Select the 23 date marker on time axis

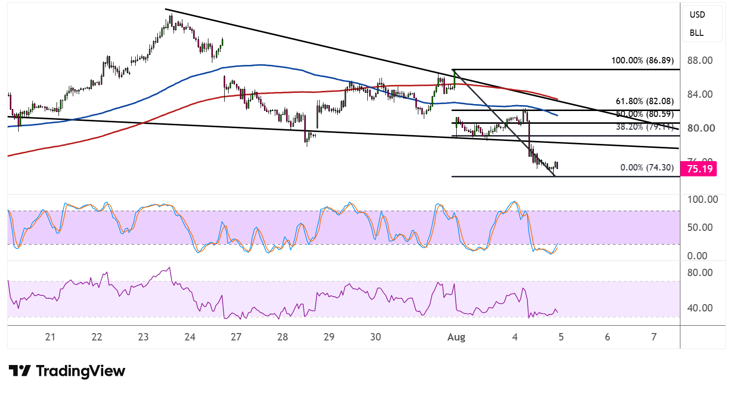(x=143, y=337)
